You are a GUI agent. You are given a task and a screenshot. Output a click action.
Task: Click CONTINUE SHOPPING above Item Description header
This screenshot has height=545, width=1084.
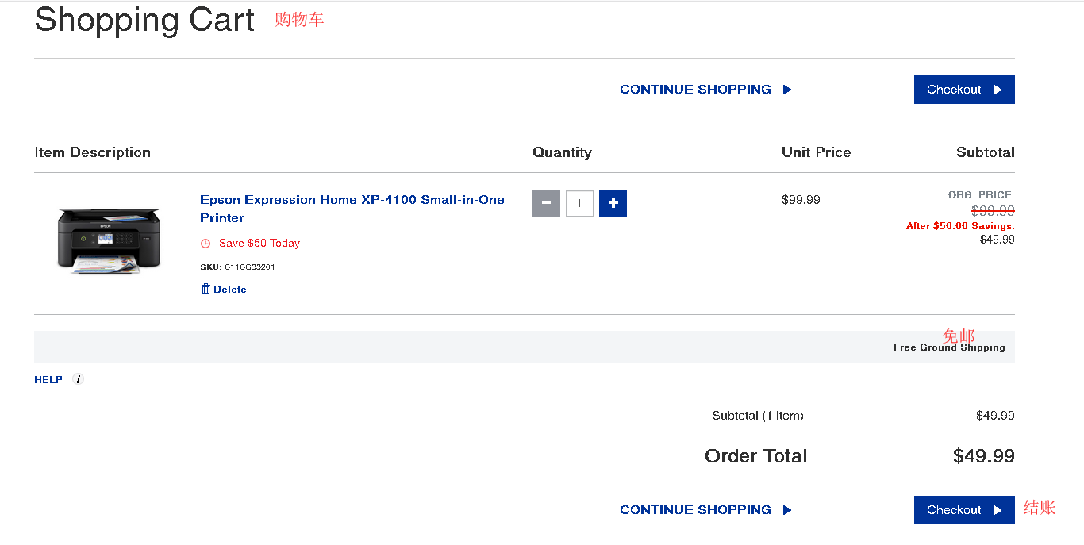click(695, 90)
